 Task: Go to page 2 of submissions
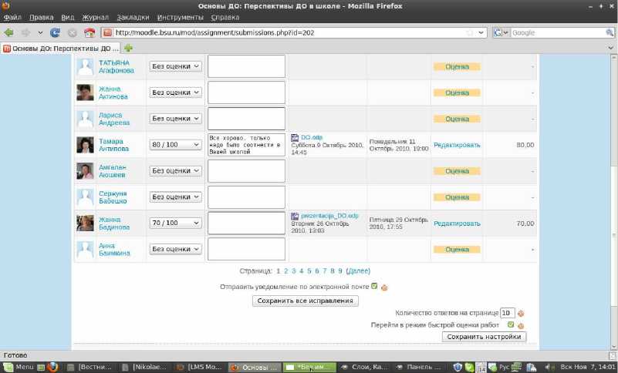(285, 271)
